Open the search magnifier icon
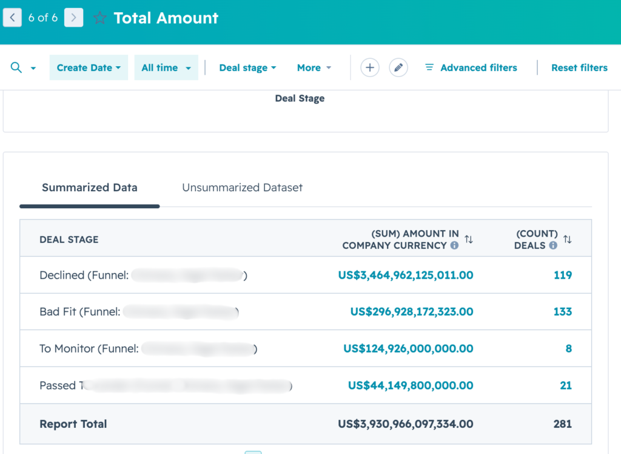 pyautogui.click(x=16, y=67)
